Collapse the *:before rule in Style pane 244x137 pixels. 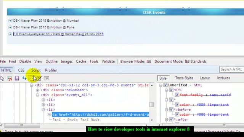[166, 110]
